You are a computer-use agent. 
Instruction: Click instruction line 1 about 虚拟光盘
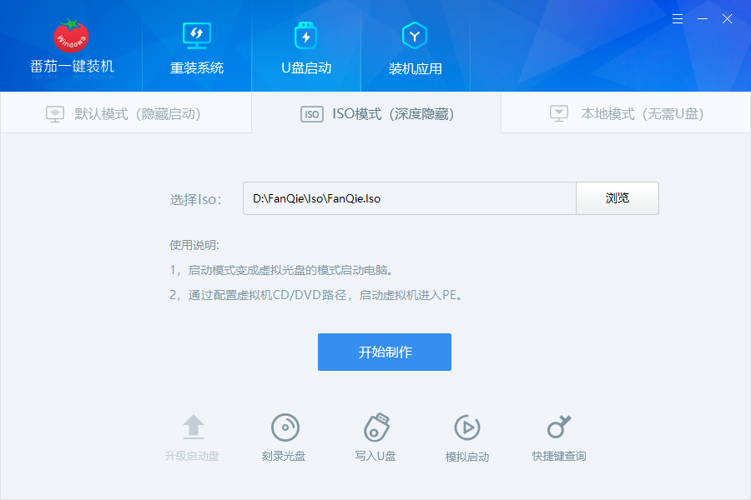coord(281,270)
